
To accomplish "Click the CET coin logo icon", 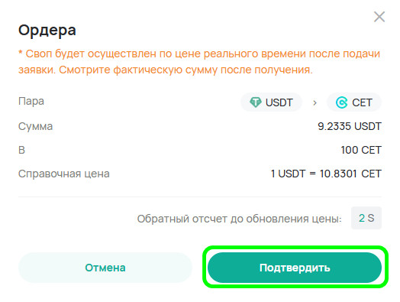I will [341, 102].
